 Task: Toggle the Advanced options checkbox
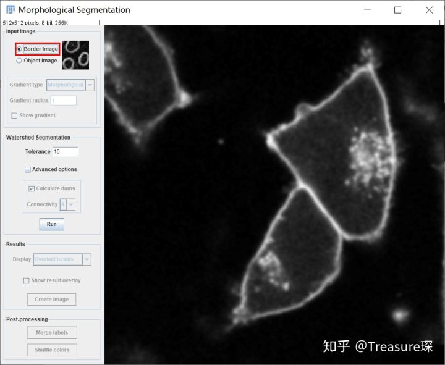coord(28,170)
